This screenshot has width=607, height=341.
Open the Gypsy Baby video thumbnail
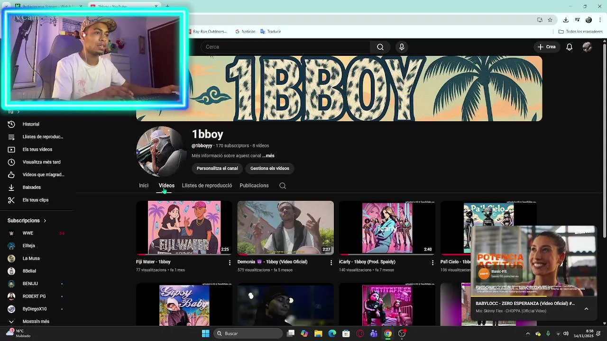[x=184, y=305]
